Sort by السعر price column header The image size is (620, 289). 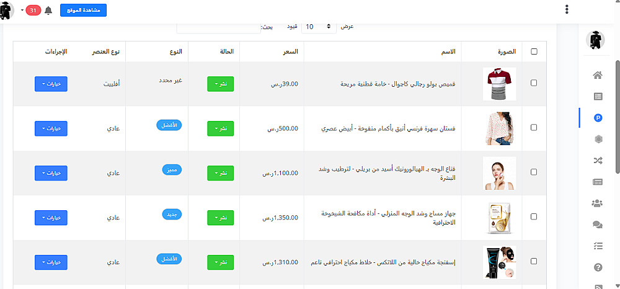coord(292,52)
